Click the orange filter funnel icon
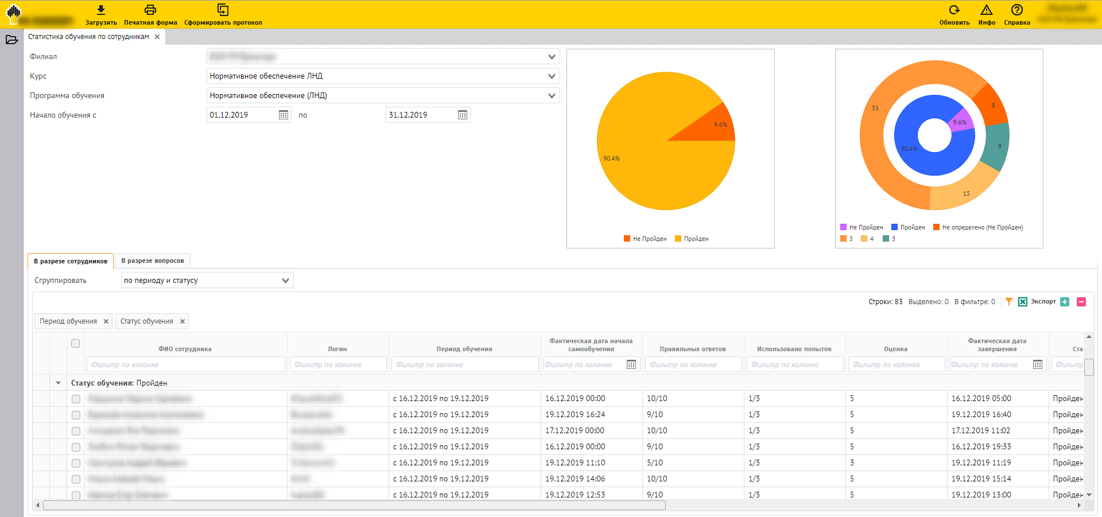 click(1009, 302)
